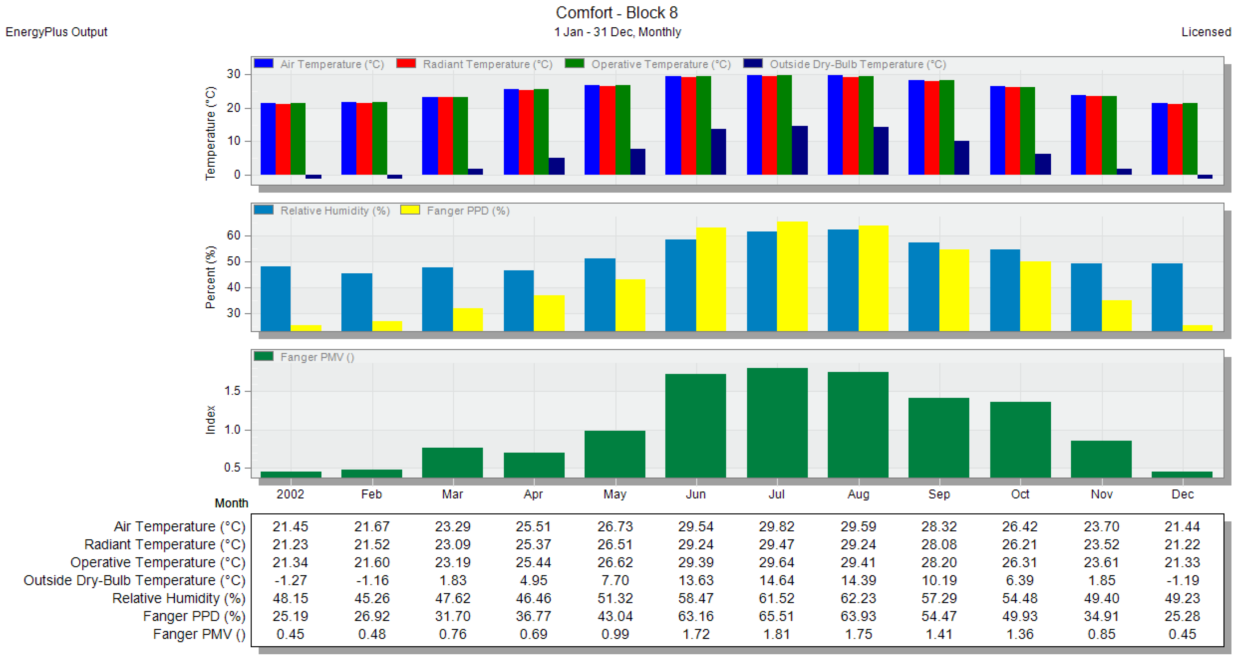
Task: Select the Relative Humidity (%) table row label
Action: click(x=178, y=598)
